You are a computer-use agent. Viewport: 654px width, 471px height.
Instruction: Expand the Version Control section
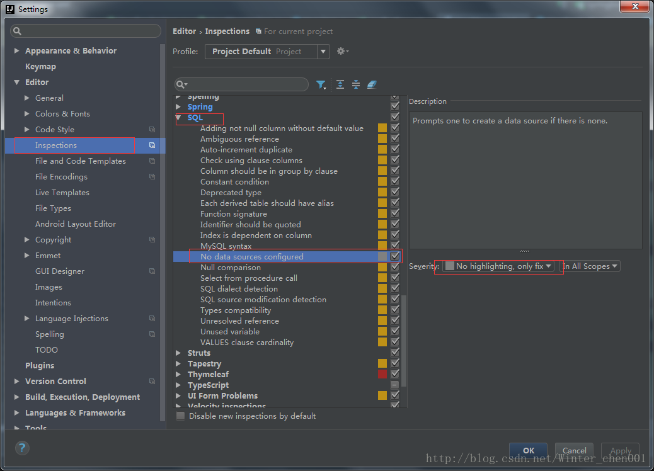click(16, 381)
